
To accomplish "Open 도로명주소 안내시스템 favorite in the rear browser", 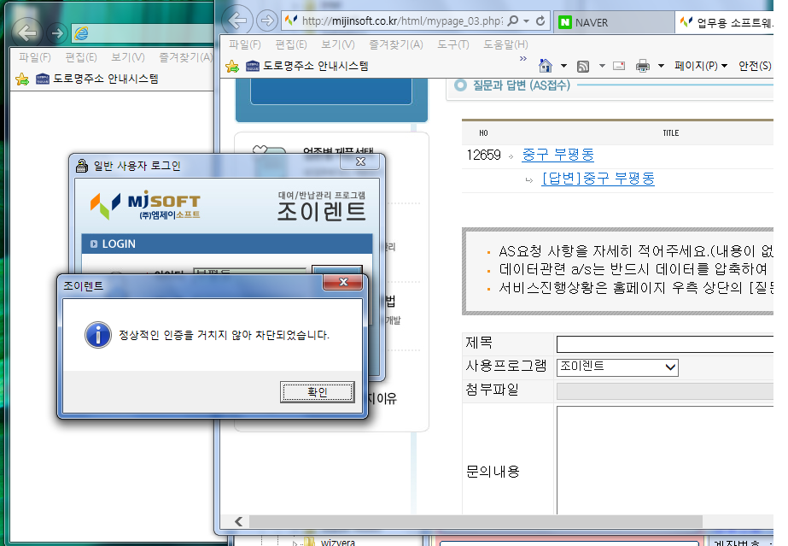I will click(x=97, y=79).
